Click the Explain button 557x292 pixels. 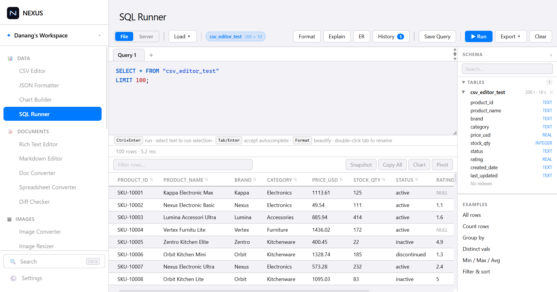337,37
